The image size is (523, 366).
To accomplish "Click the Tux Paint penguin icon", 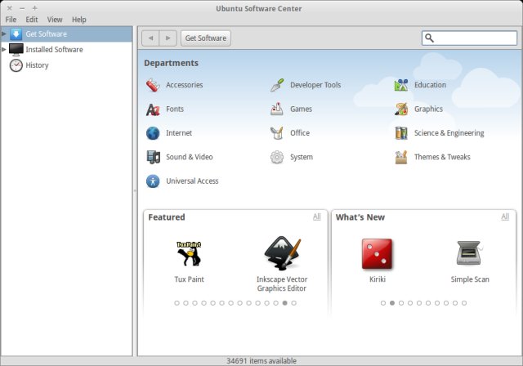I will tap(189, 253).
